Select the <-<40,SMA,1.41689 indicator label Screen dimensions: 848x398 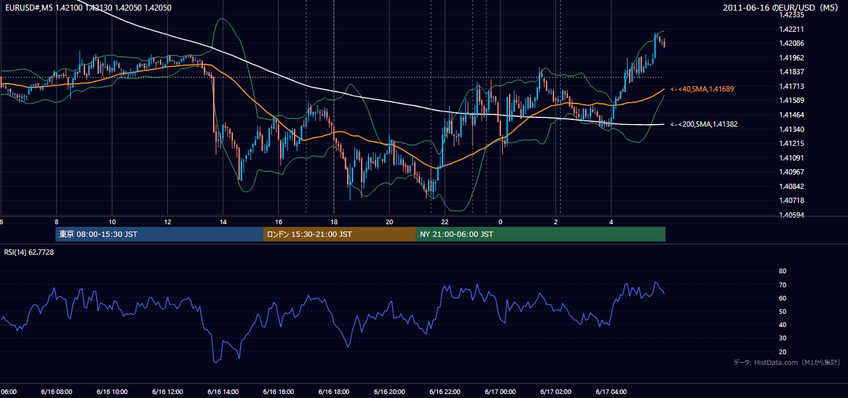coord(702,88)
